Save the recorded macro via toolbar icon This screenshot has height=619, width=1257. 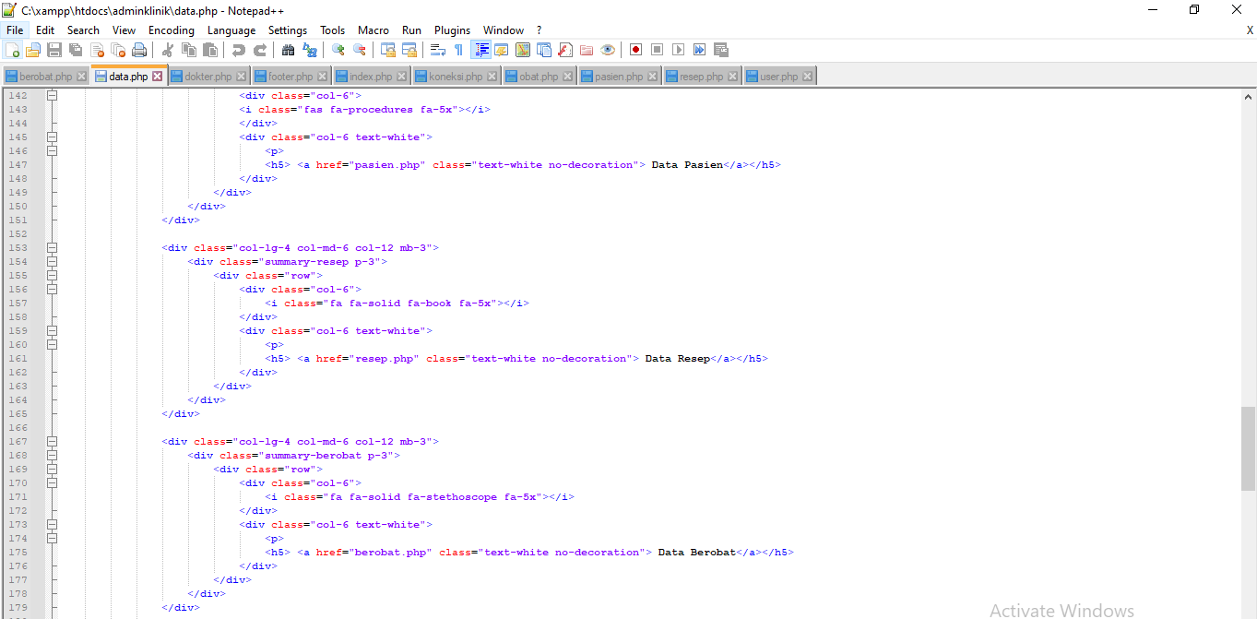tap(721, 50)
